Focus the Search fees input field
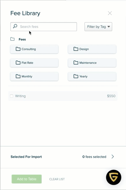 44,27
